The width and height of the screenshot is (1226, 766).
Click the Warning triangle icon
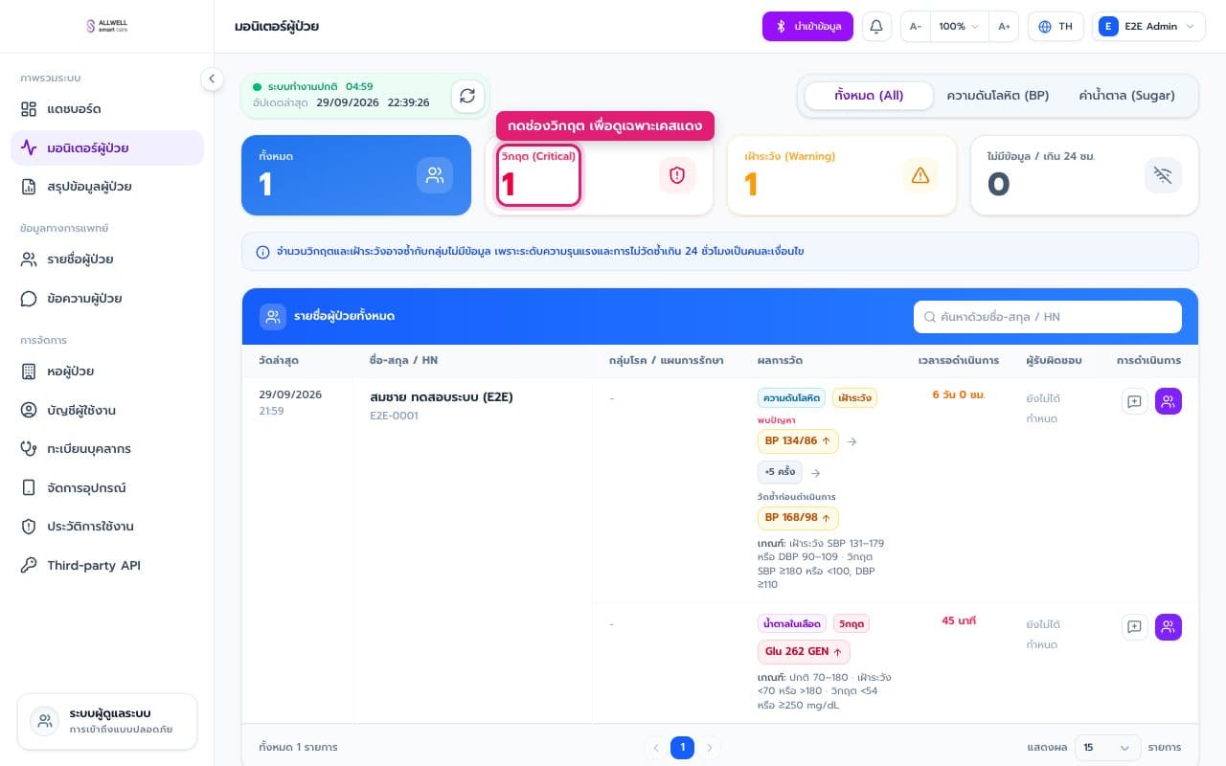920,175
